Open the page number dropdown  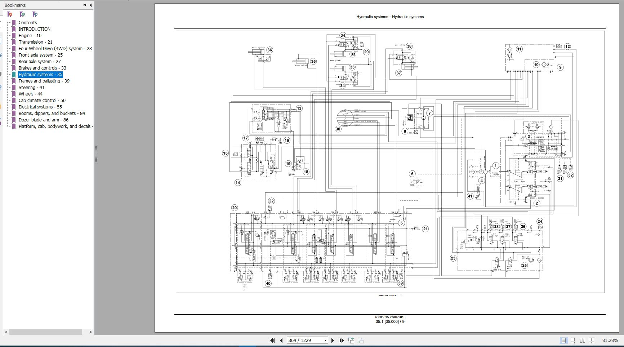[325, 340]
